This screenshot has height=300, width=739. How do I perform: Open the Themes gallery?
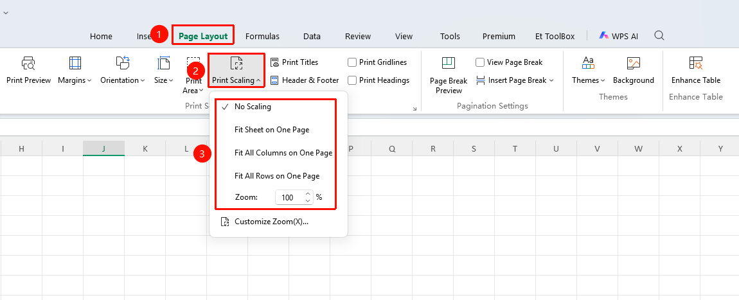pyautogui.click(x=588, y=71)
